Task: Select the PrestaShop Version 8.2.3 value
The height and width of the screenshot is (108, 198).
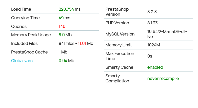Action: point(152,12)
